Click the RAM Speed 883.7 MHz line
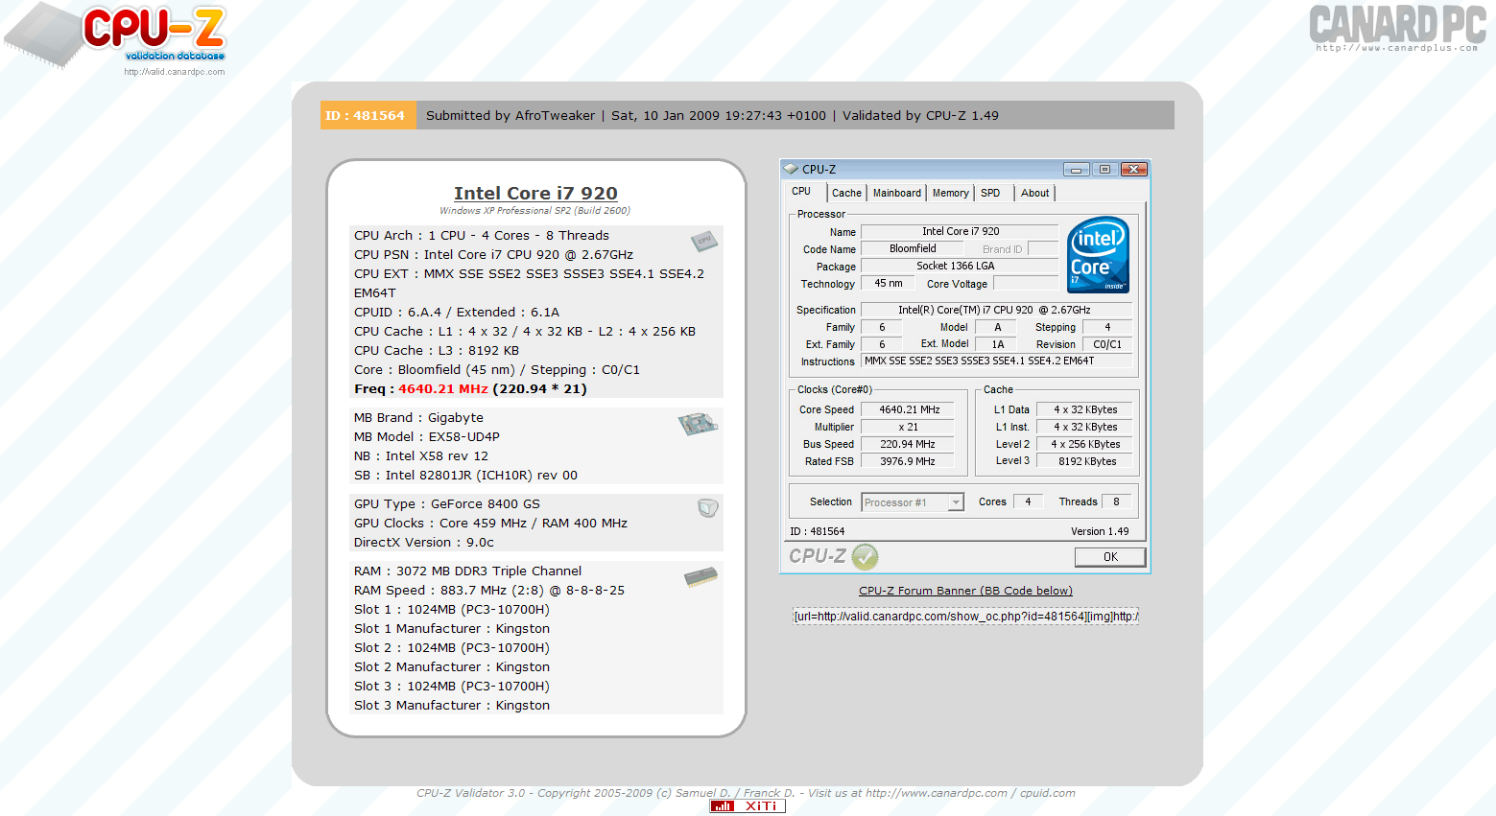The height and width of the screenshot is (816, 1496). pyautogui.click(x=489, y=590)
